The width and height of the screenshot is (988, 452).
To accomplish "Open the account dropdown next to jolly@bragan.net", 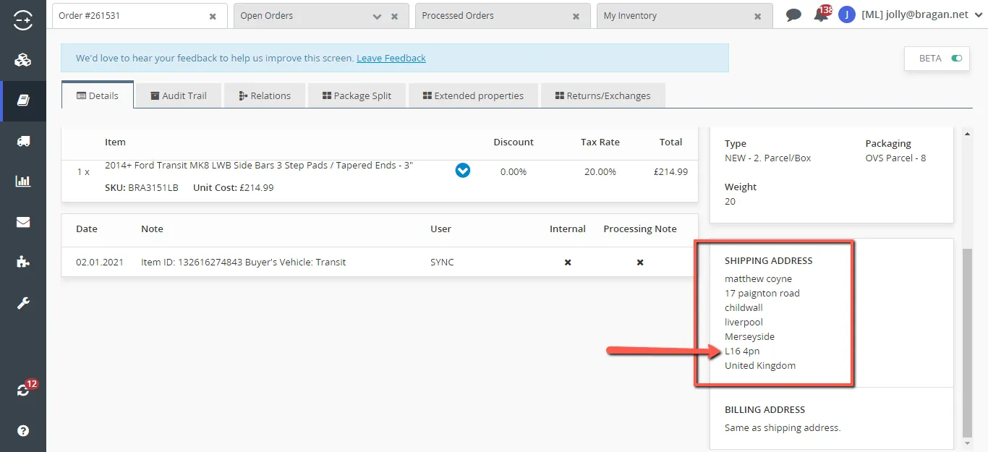I will pos(977,15).
